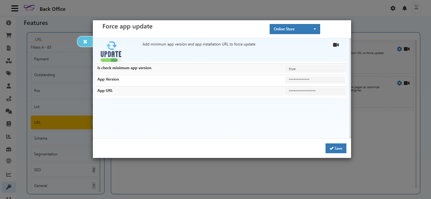431x199 pixels.
Task: Click the notifications bell in the top bar
Action: click(404, 8)
